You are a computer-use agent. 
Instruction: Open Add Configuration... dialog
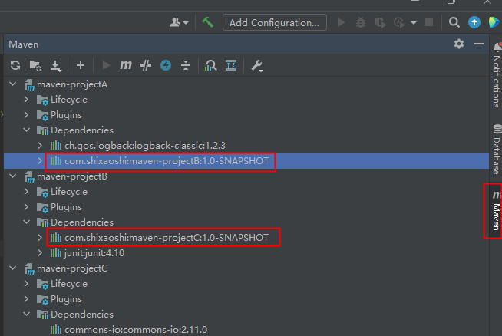[x=274, y=23]
